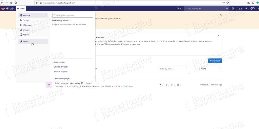The width and height of the screenshot is (259, 129).
Task: Click the blue New project button
Action: click(x=215, y=61)
